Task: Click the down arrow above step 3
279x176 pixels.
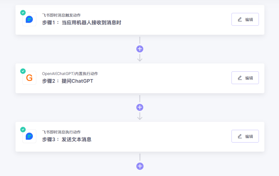Action: coord(140,117)
